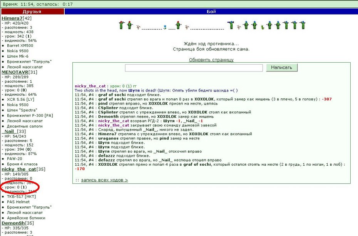This screenshot has height=236, width=358.
Task: Click purple nicky_the_cat name in chat message
Action: (x=90, y=86)
